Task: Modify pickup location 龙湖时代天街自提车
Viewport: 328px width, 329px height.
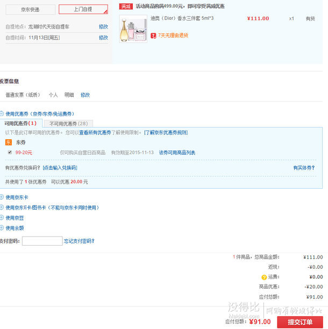Action: pyautogui.click(x=103, y=27)
